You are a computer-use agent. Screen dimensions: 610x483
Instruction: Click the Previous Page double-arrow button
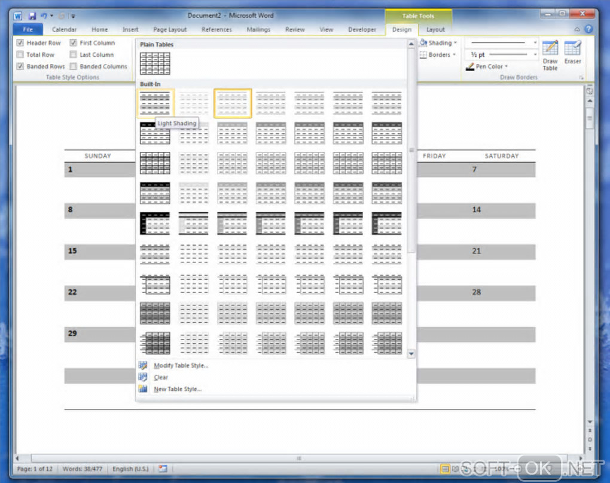click(x=590, y=431)
